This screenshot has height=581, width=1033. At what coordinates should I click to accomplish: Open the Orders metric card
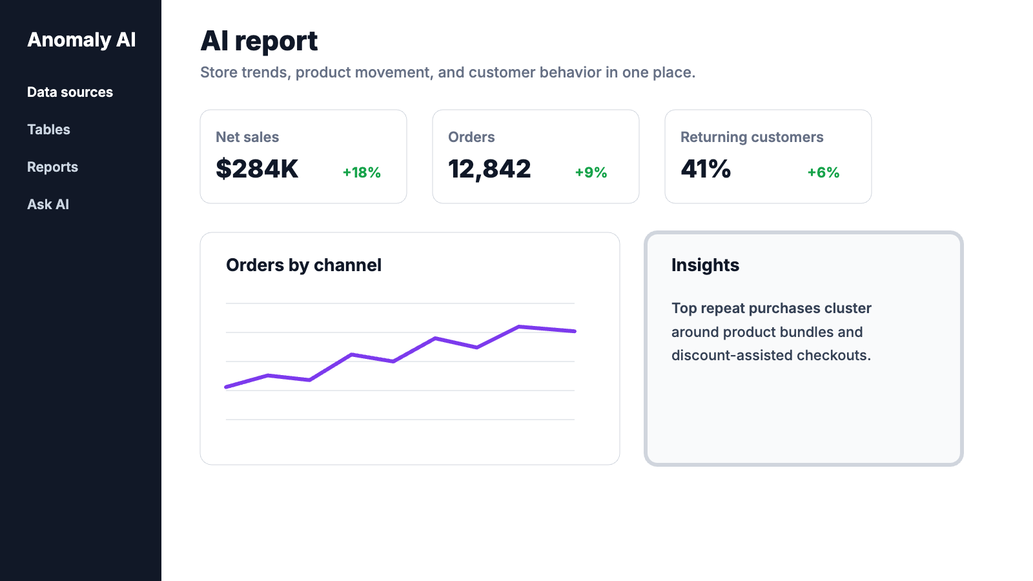[536, 156]
